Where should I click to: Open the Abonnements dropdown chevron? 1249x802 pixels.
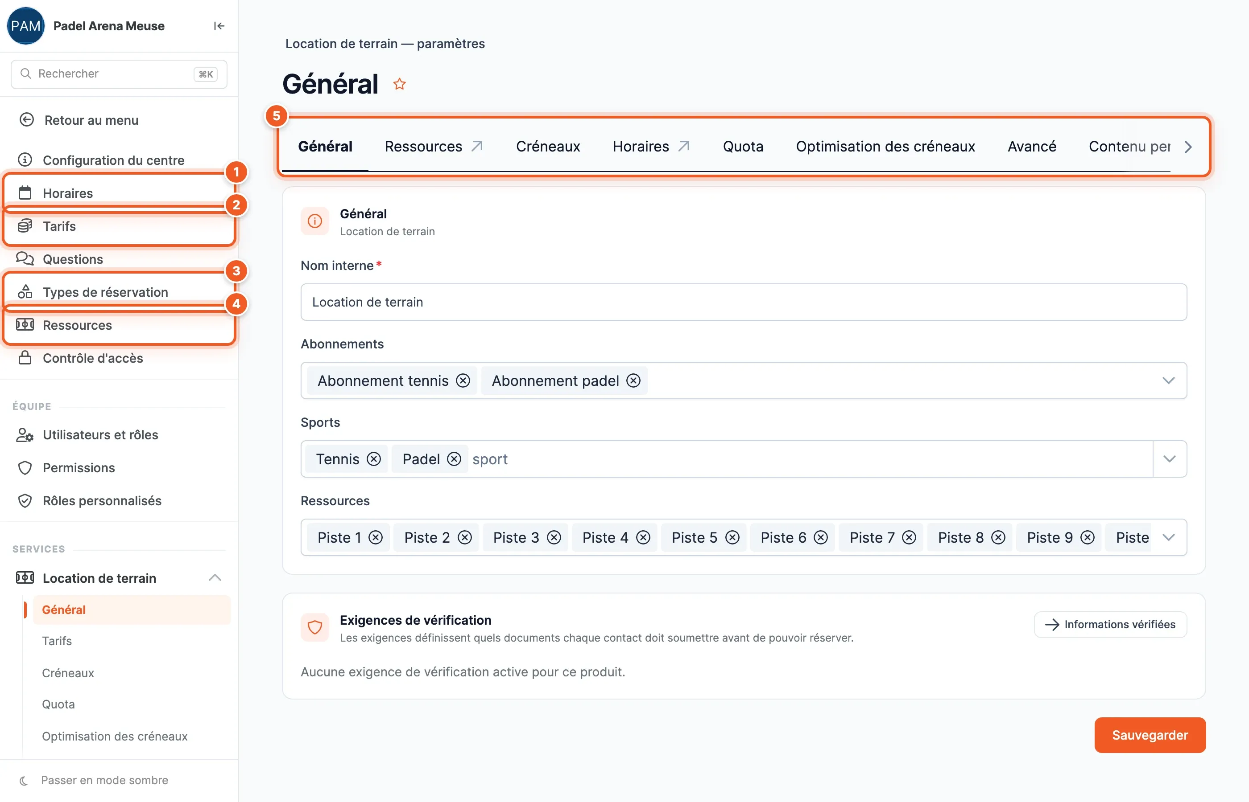tap(1168, 381)
